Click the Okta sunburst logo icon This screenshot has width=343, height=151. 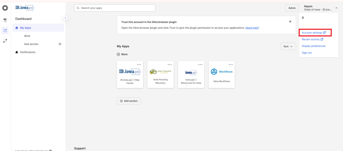pyautogui.click(x=5, y=8)
